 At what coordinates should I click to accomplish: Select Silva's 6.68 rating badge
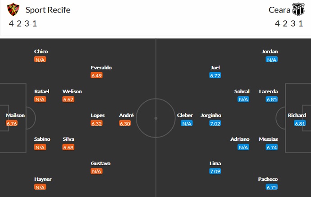click(x=69, y=147)
